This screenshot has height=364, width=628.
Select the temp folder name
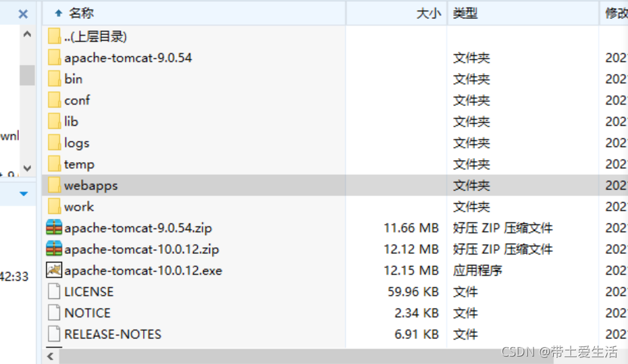tap(79, 164)
